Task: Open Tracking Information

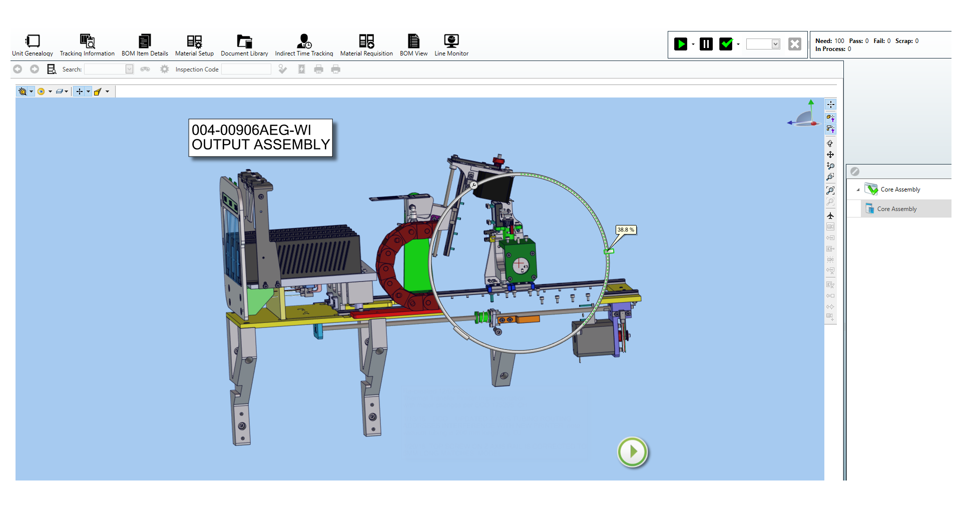Action: click(87, 45)
